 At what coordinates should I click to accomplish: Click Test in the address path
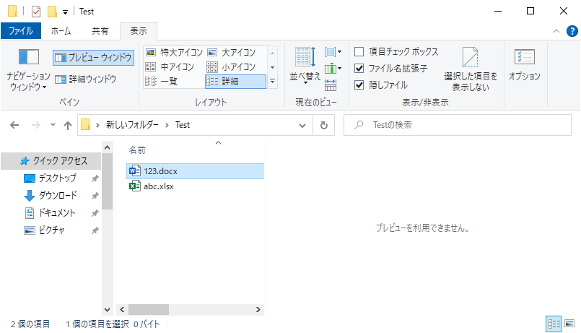tap(183, 125)
